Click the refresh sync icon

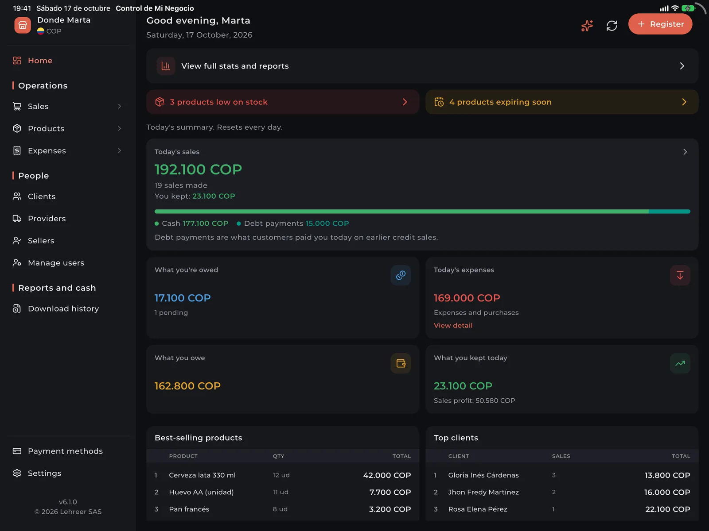coord(612,26)
